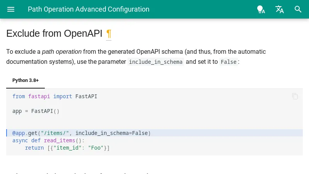
Task: Click the header title Path Operation Advanced Configuration
Action: pyautogui.click(x=88, y=9)
